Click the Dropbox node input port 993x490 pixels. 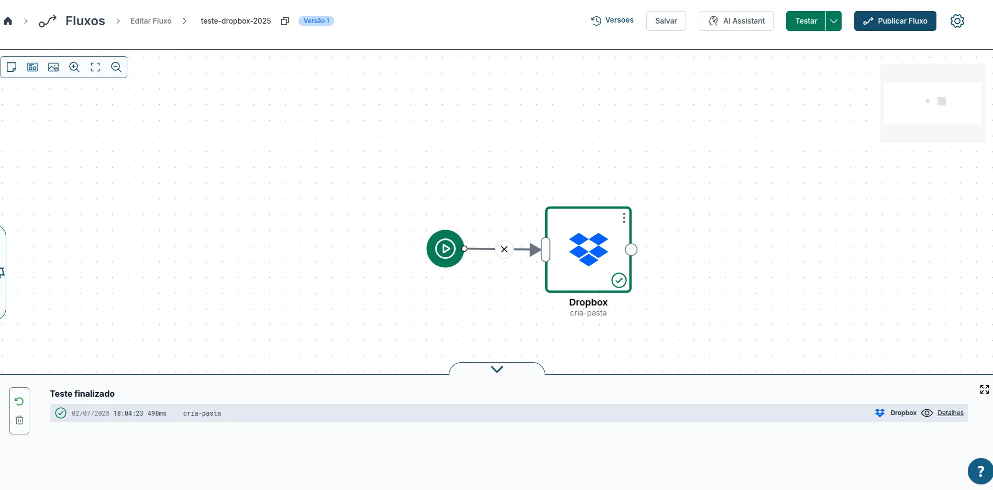click(x=546, y=249)
